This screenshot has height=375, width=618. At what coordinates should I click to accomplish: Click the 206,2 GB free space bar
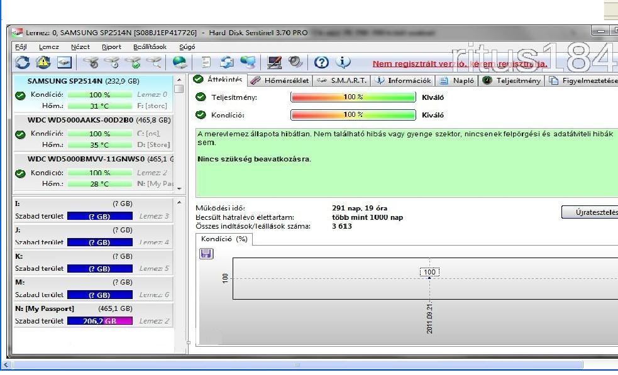100,321
